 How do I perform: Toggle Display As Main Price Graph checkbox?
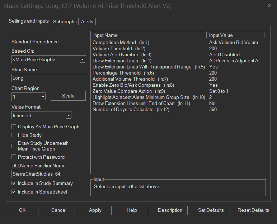coord(14,127)
